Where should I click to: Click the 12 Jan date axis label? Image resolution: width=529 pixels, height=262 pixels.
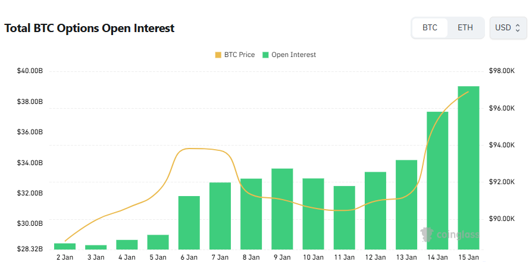pos(375,257)
